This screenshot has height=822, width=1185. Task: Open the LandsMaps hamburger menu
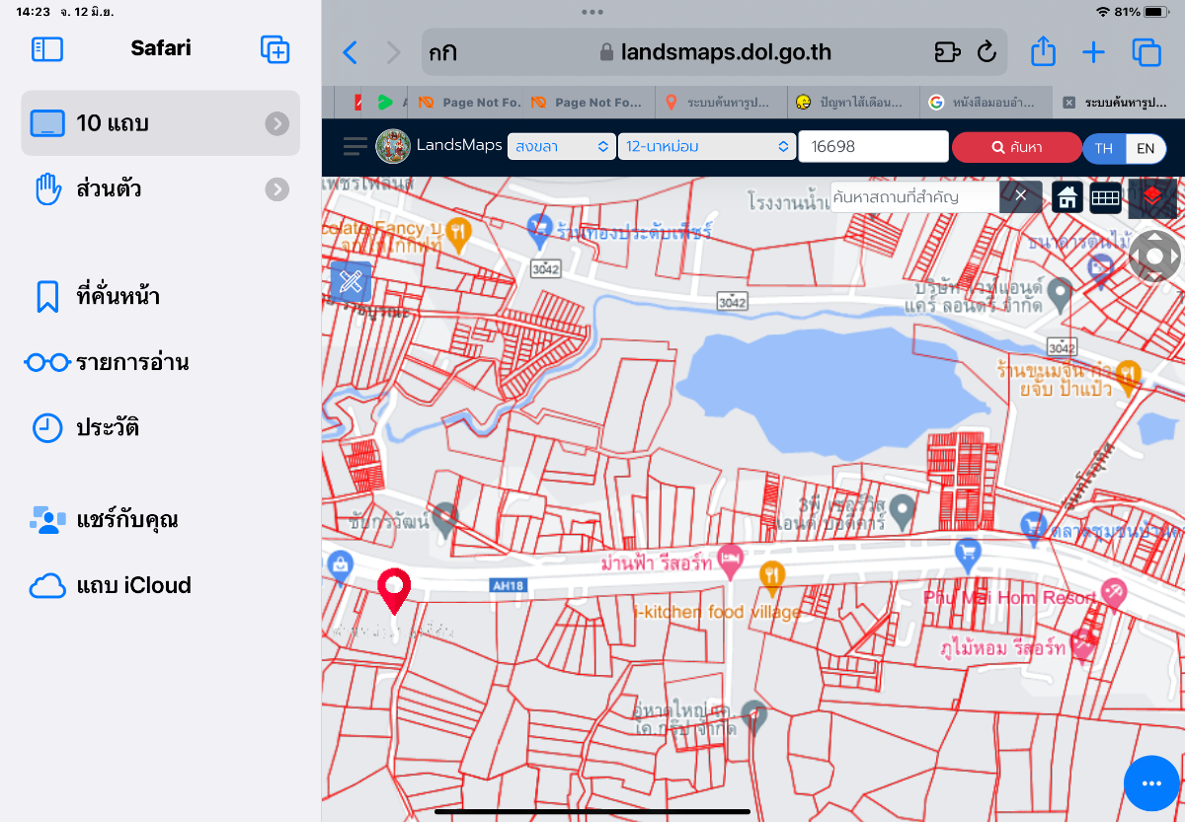[x=355, y=147]
